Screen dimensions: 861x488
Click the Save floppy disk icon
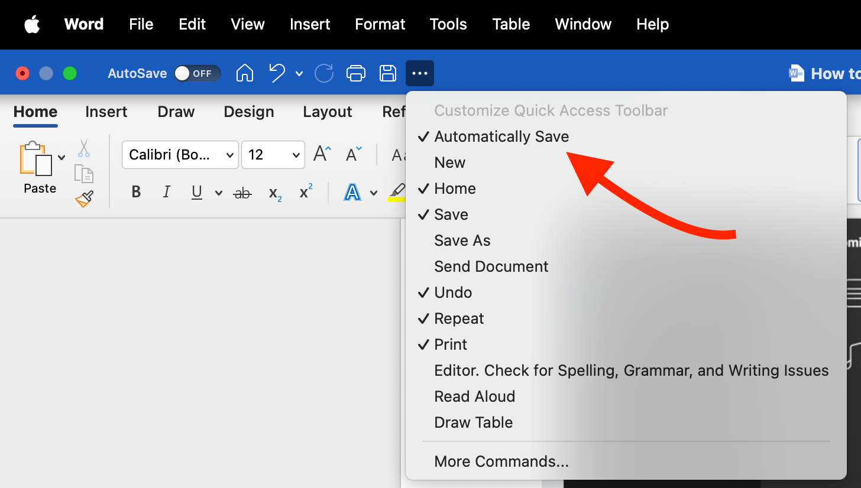[387, 73]
